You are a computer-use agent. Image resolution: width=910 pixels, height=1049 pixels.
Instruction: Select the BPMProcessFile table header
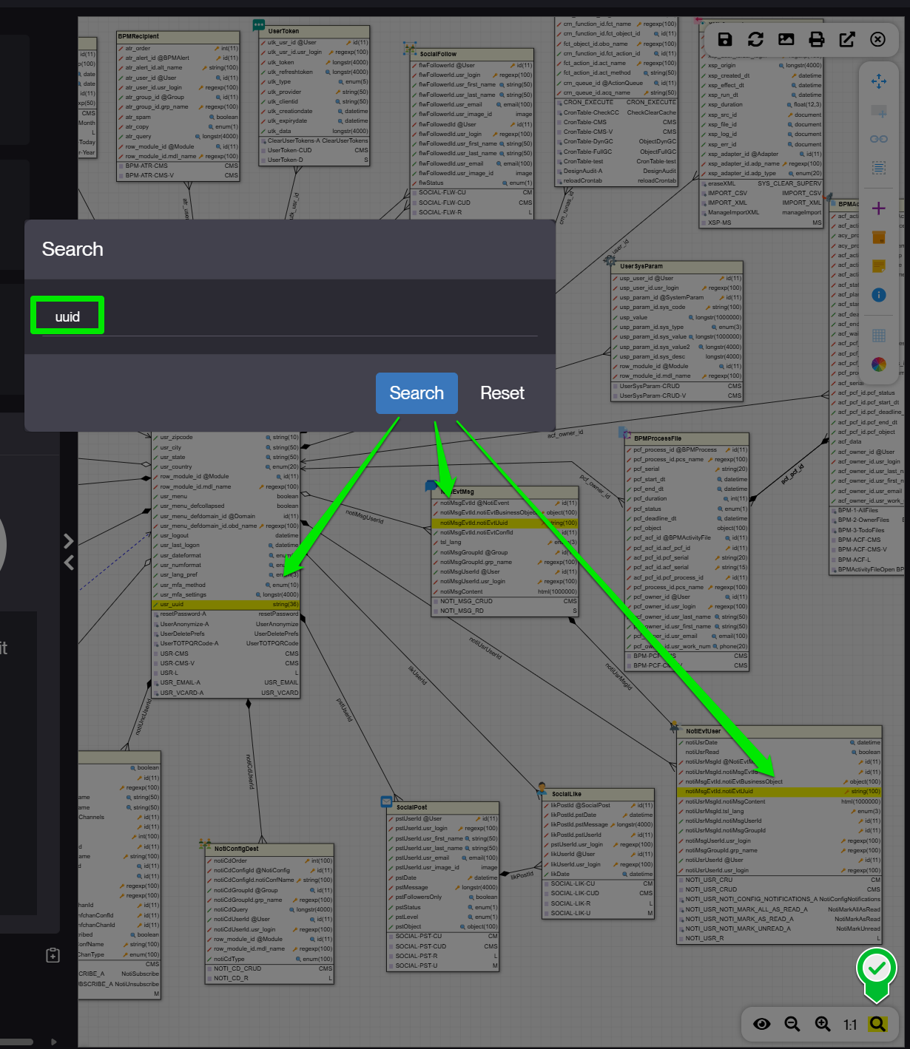687,438
